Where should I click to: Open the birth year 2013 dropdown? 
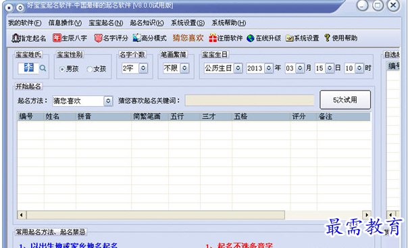(269, 68)
